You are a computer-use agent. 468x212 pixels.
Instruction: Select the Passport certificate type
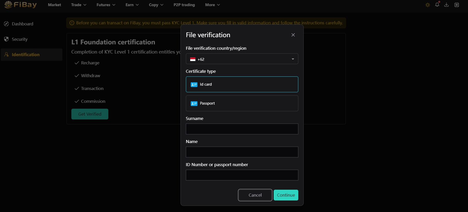pyautogui.click(x=242, y=103)
